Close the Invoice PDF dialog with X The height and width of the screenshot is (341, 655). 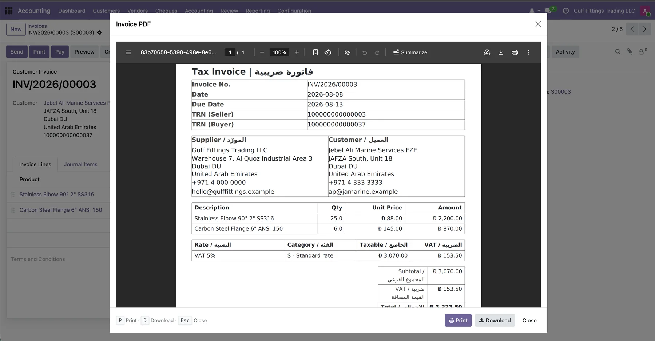coord(538,24)
